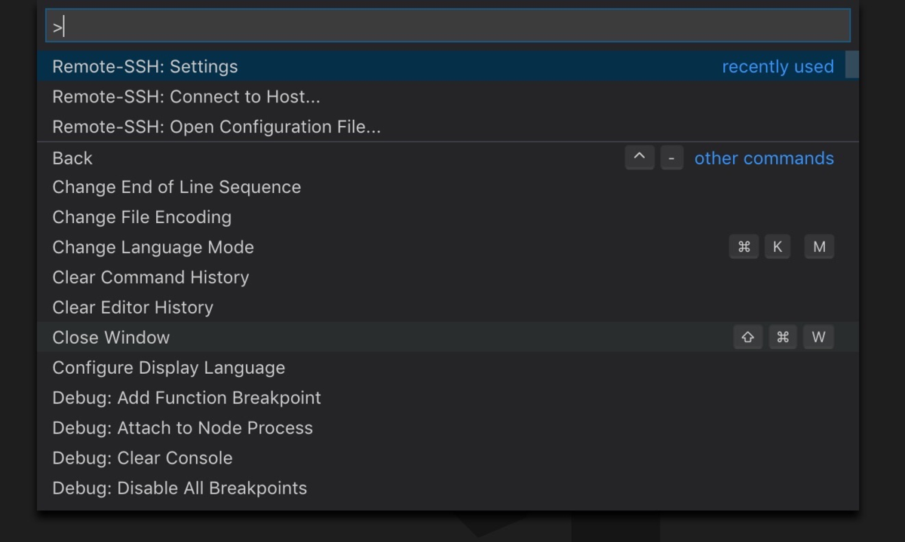Select Clear Command History
The height and width of the screenshot is (542, 905).
pos(447,277)
